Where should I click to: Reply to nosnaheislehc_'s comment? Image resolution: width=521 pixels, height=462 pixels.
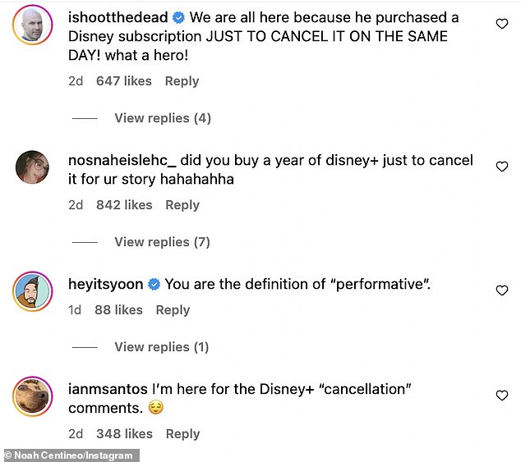point(182,205)
